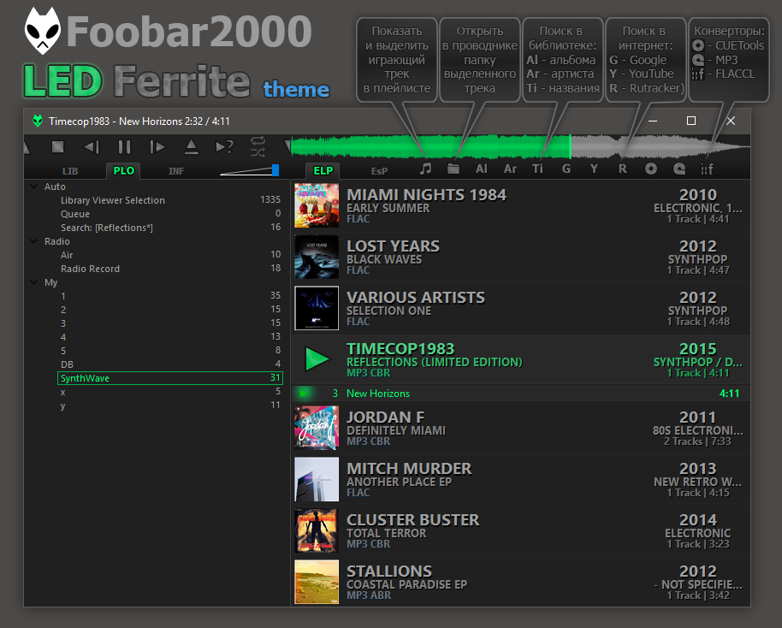The image size is (782, 628).
Task: Search library by album (Al)
Action: 482,169
